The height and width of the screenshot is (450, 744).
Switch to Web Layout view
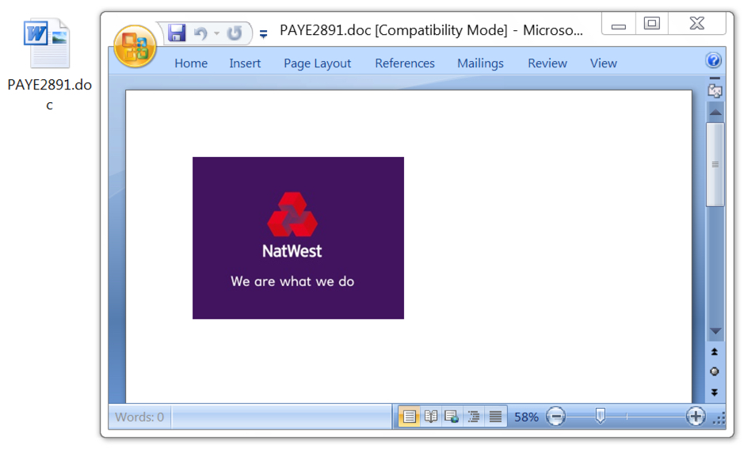pyautogui.click(x=452, y=417)
